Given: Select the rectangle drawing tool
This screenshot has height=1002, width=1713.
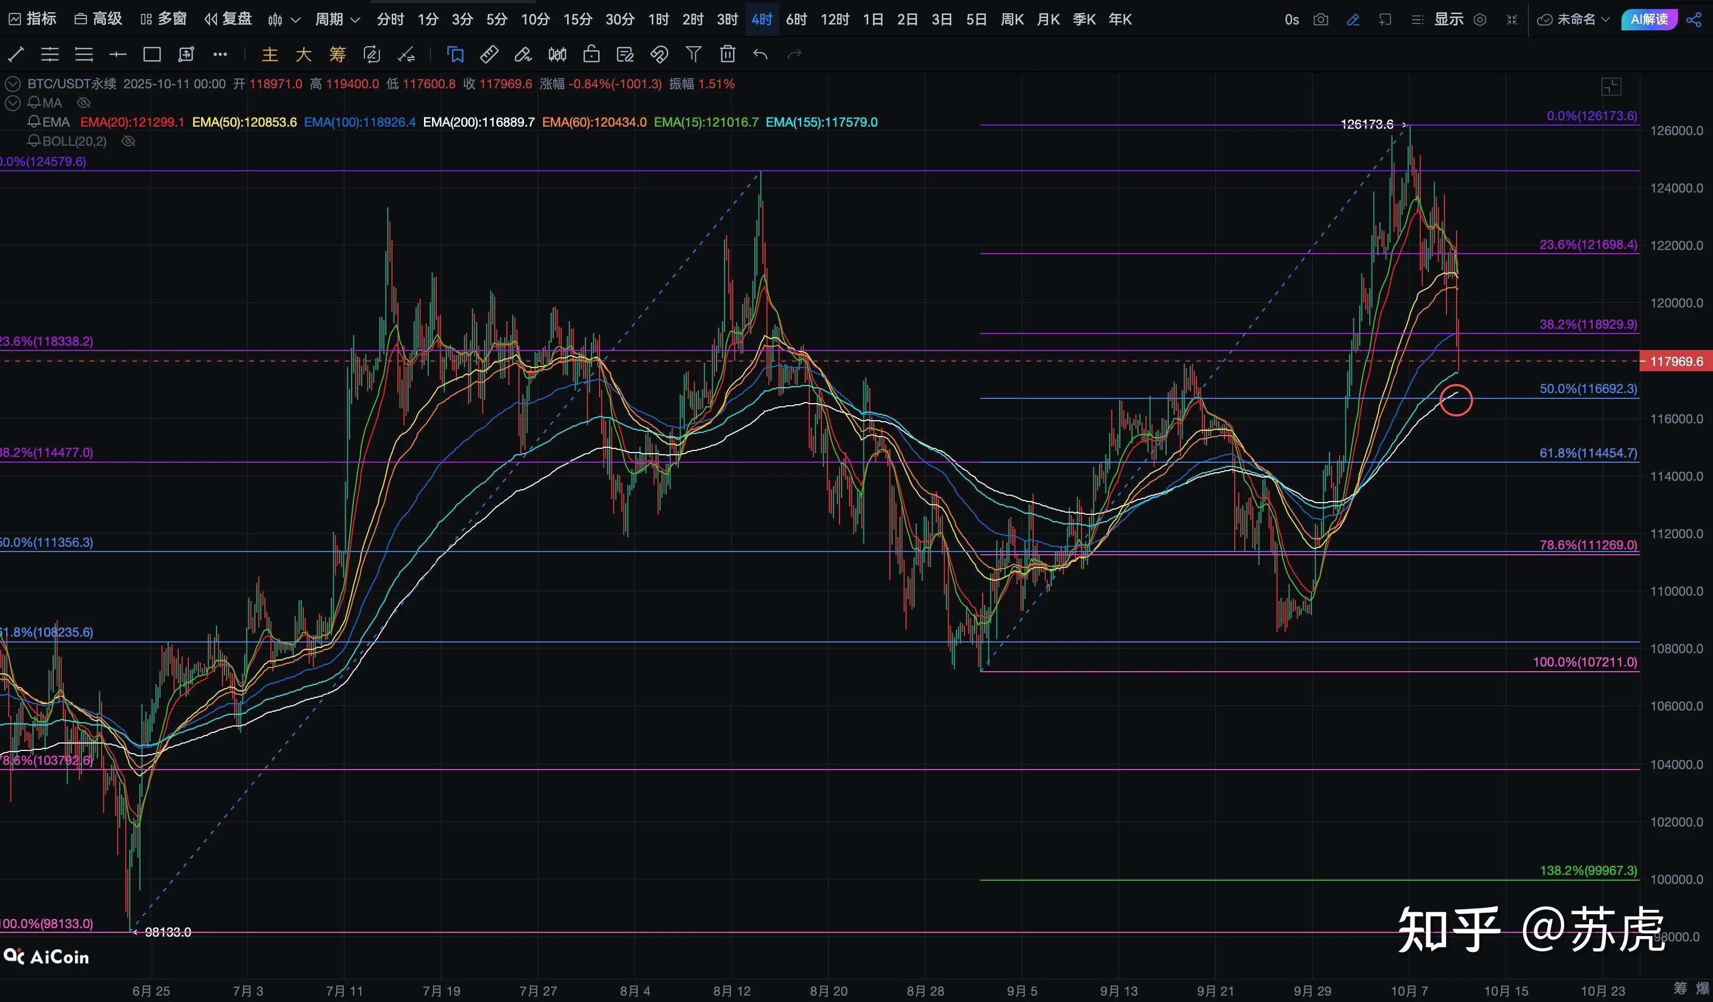Looking at the screenshot, I should pos(152,54).
